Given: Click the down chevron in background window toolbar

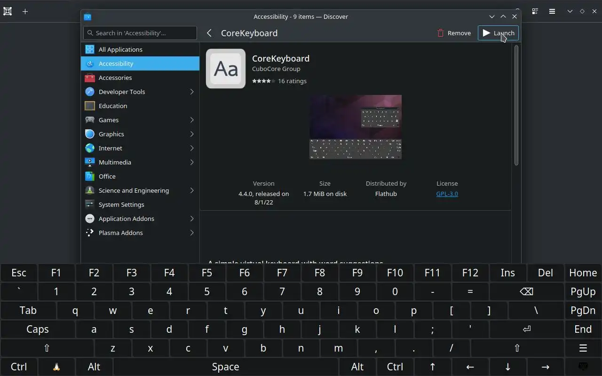Looking at the screenshot, I should [x=570, y=11].
